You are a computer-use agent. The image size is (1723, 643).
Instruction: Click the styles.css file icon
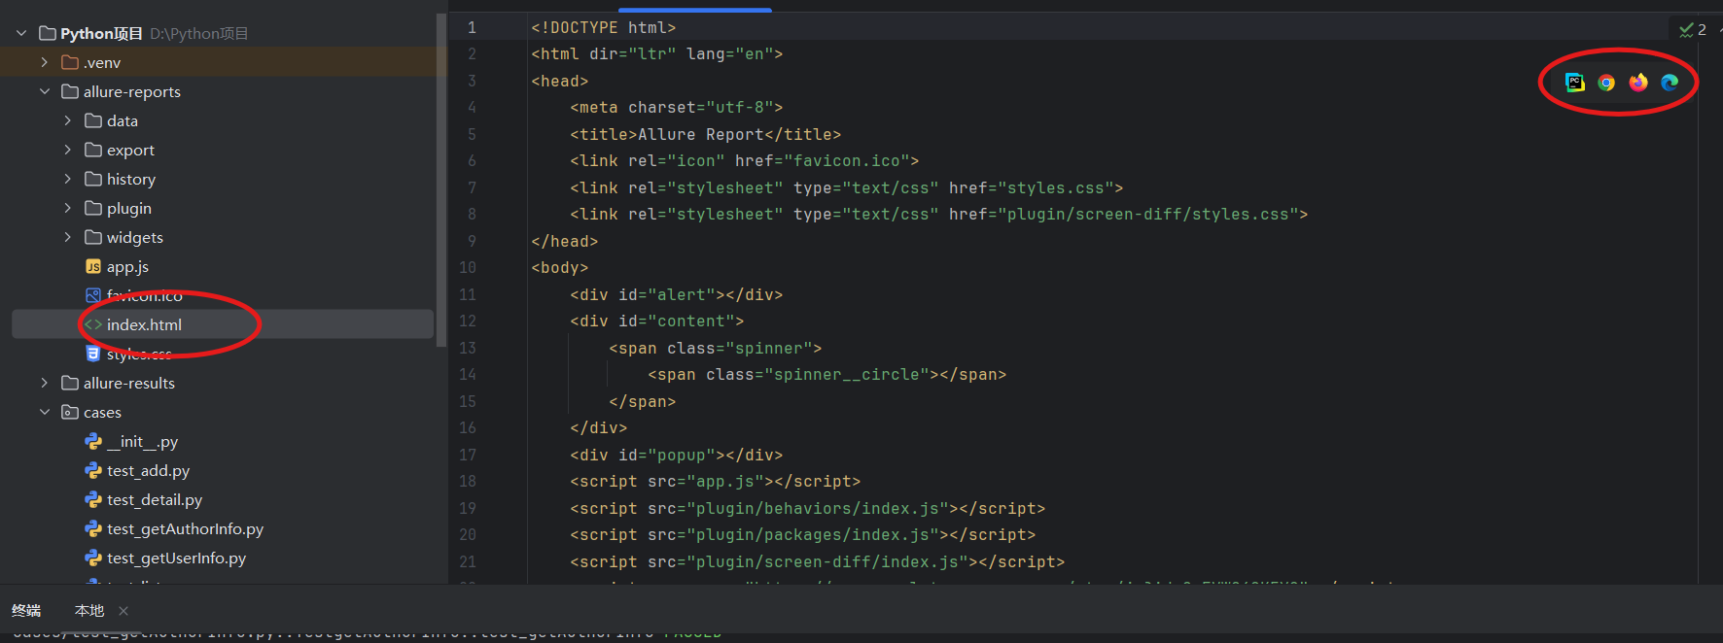(x=93, y=354)
